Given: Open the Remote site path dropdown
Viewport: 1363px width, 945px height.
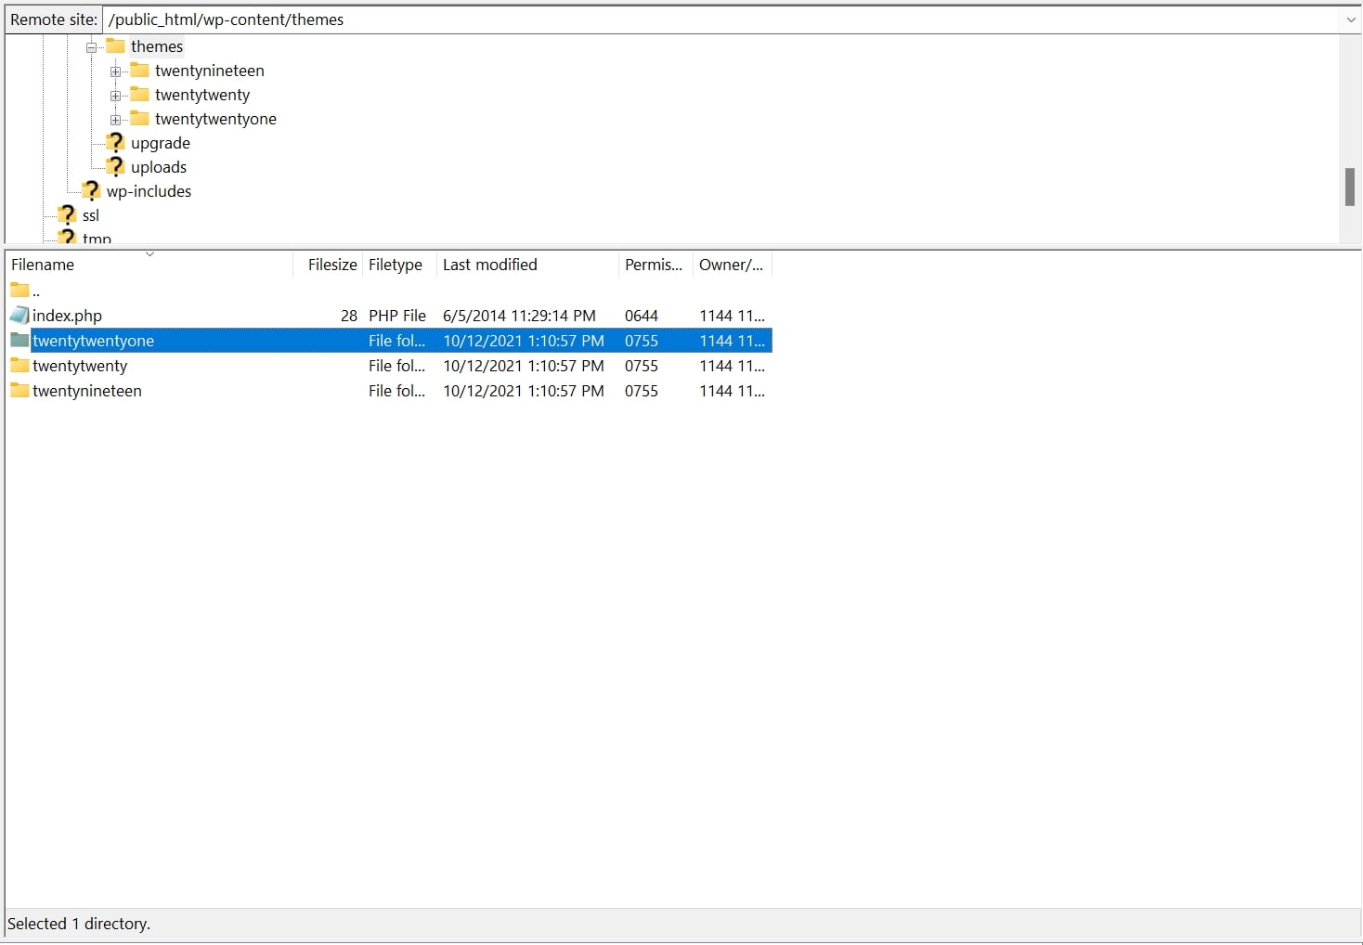Looking at the screenshot, I should (1351, 19).
